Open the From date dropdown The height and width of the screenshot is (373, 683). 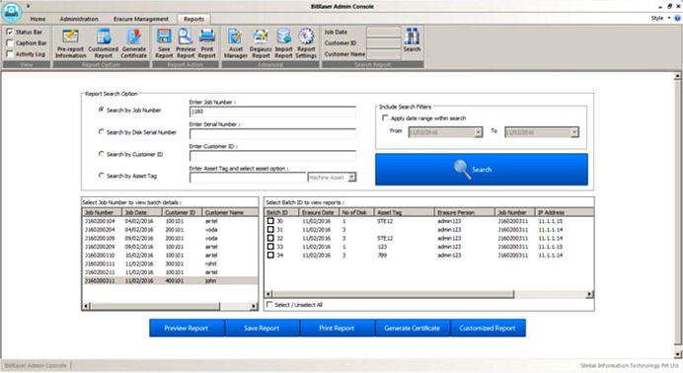click(x=478, y=132)
